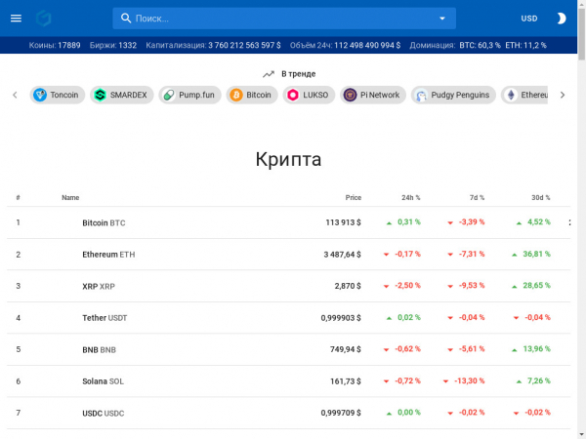Viewport: 586px width, 439px height.
Task: Show previous trending coins
Action: tap(15, 95)
